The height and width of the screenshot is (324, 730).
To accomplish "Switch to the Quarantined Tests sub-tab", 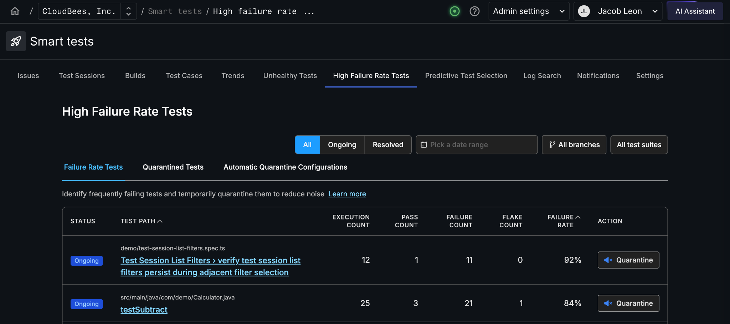I will tap(173, 167).
